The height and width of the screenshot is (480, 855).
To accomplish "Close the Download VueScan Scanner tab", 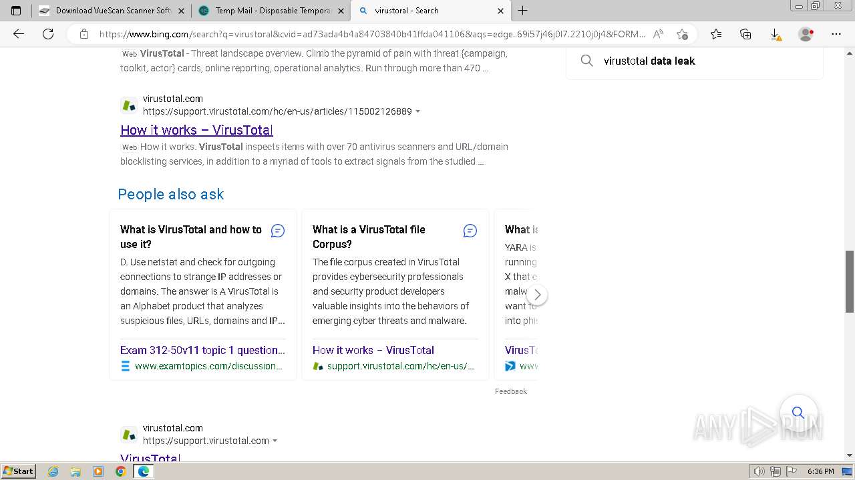I will pos(182,11).
